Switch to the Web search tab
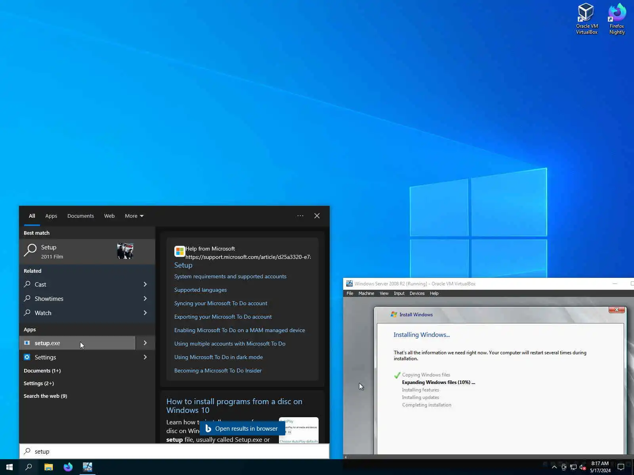The width and height of the screenshot is (634, 475). (x=109, y=216)
